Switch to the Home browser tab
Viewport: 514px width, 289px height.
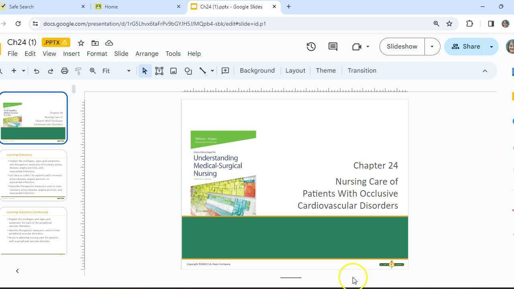point(137,7)
